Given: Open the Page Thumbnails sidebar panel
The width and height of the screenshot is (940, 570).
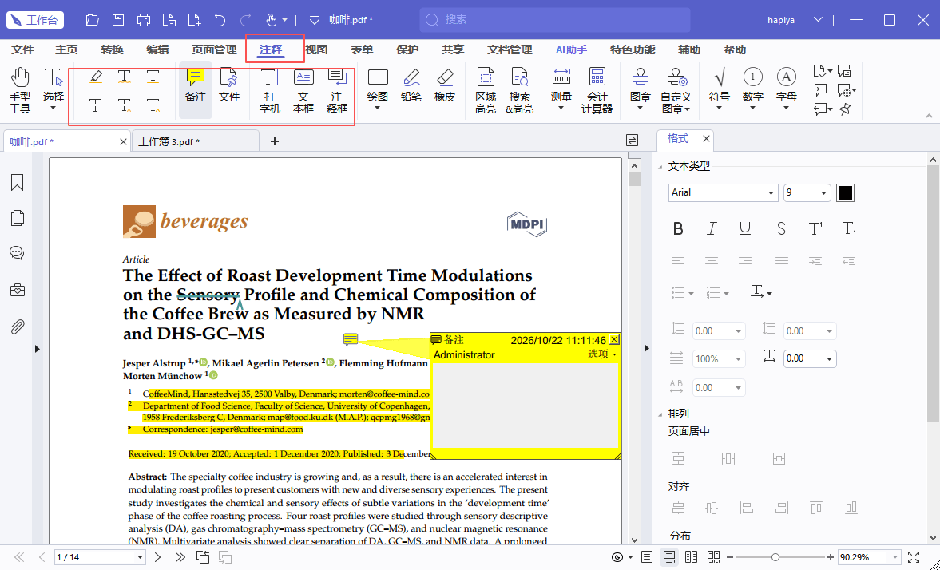Looking at the screenshot, I should tap(18, 218).
